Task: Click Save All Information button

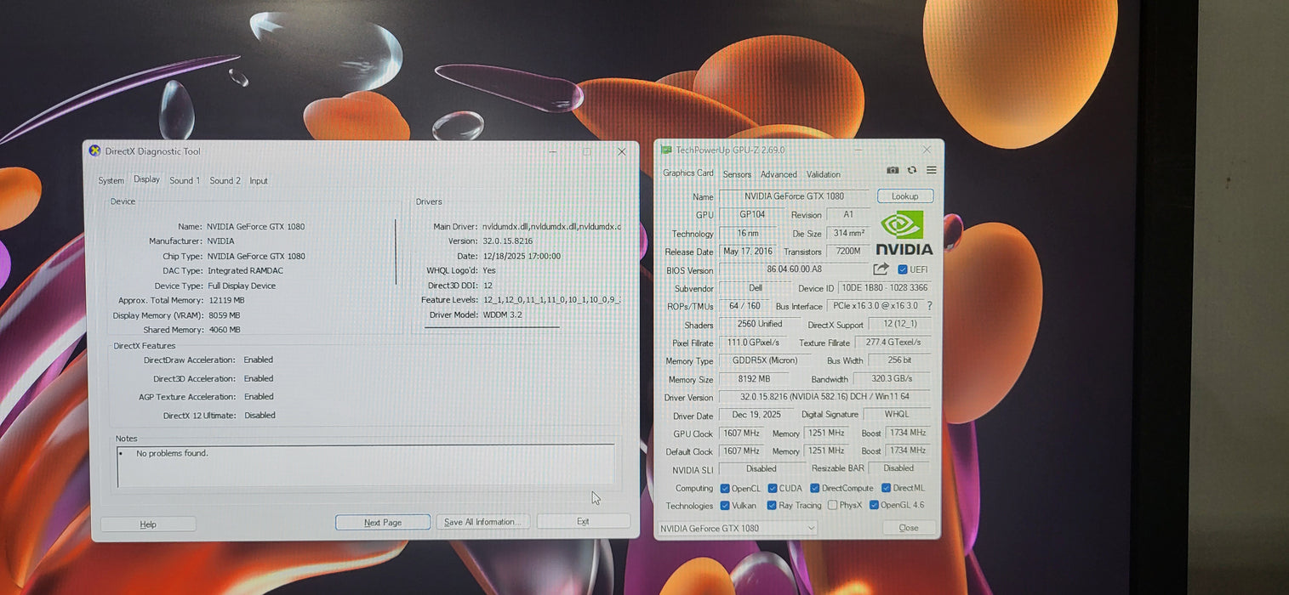Action: (x=482, y=522)
